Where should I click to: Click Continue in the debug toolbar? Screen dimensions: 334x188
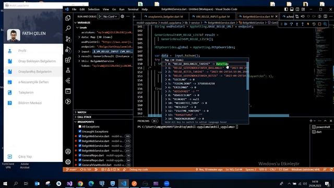(286, 24)
